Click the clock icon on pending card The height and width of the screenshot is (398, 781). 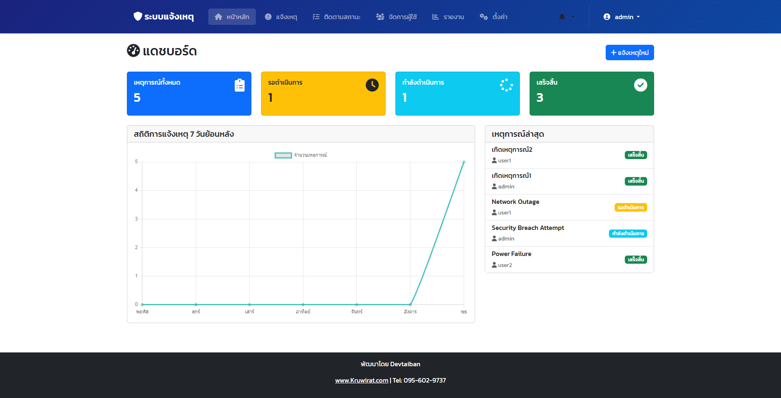pyautogui.click(x=372, y=85)
